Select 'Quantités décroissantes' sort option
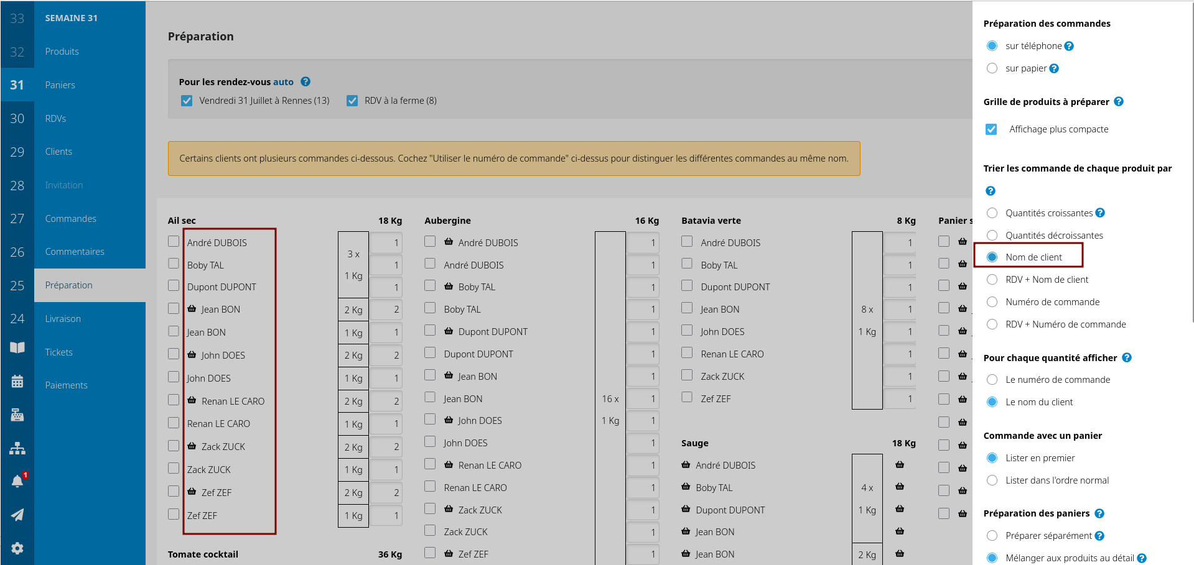Viewport: 1194px width, 565px height. 992,236
